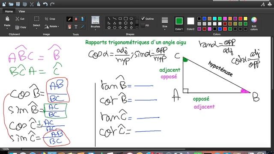The image size is (274, 154).
Task: Pick the olive palette color
Action: pos(235,24)
